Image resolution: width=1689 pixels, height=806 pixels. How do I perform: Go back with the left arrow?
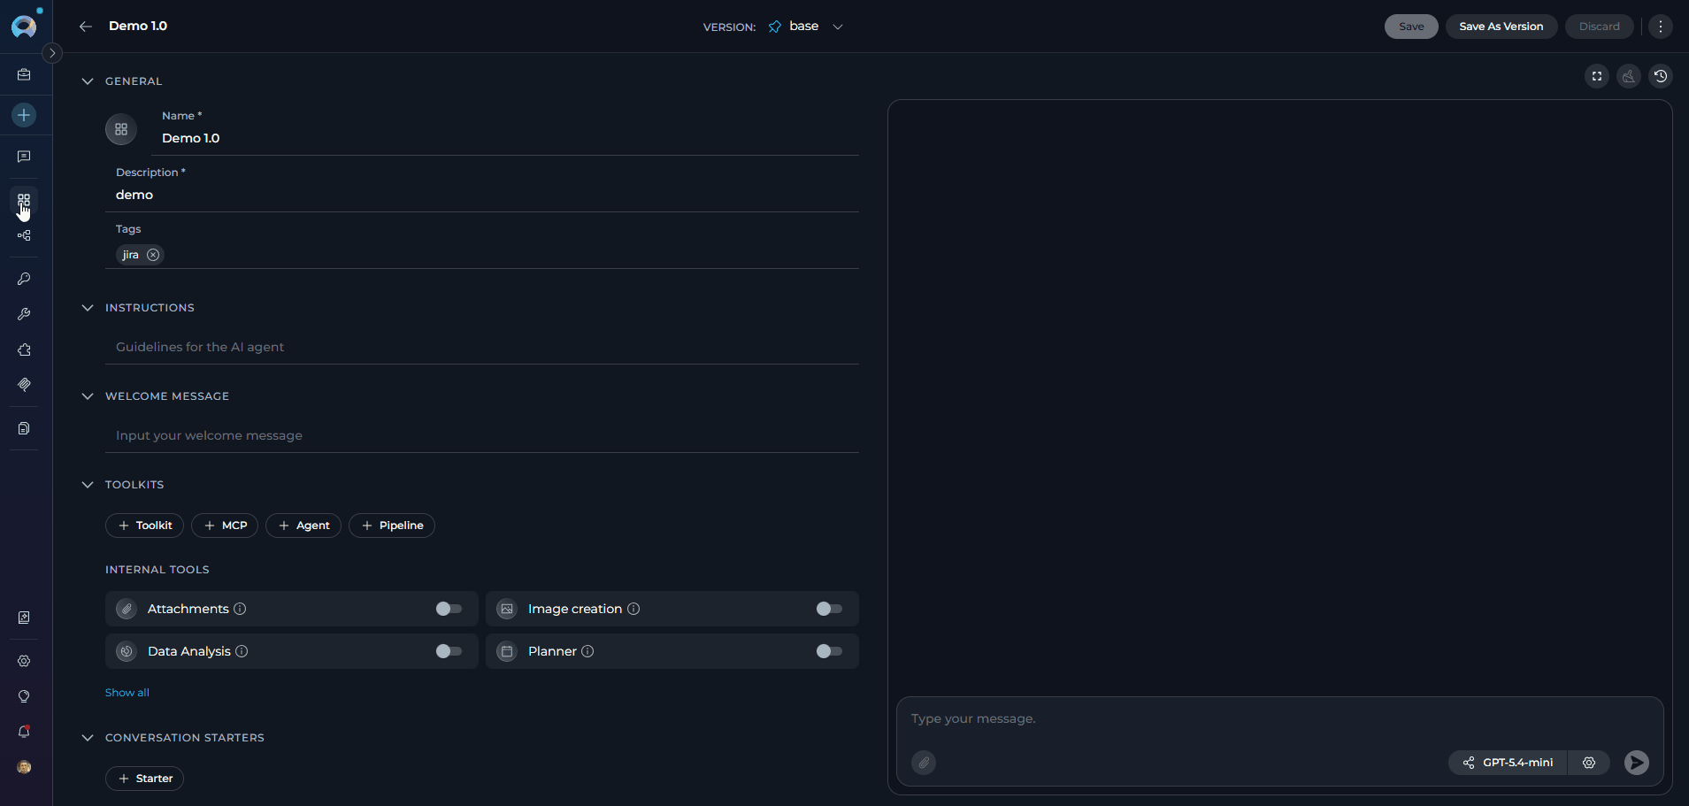86,27
